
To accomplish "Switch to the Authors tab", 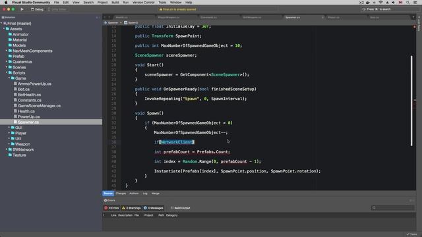I will coord(134,194).
